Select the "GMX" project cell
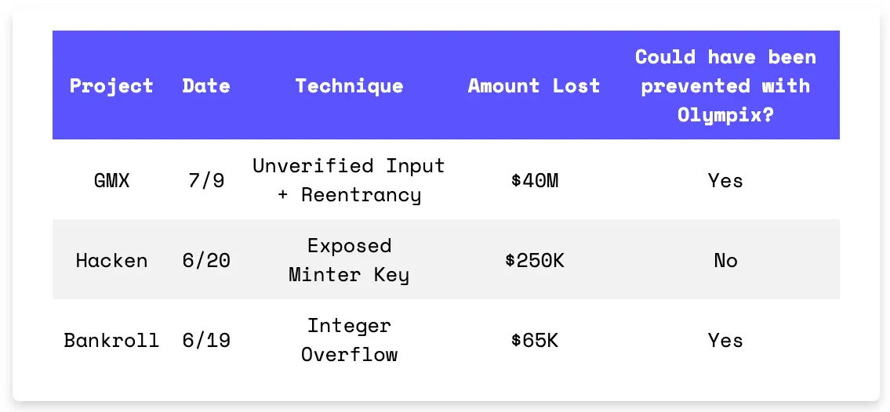890x412 pixels. click(111, 181)
